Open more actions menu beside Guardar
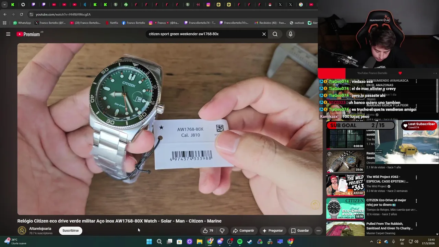This screenshot has width=439, height=247. pyautogui.click(x=318, y=231)
